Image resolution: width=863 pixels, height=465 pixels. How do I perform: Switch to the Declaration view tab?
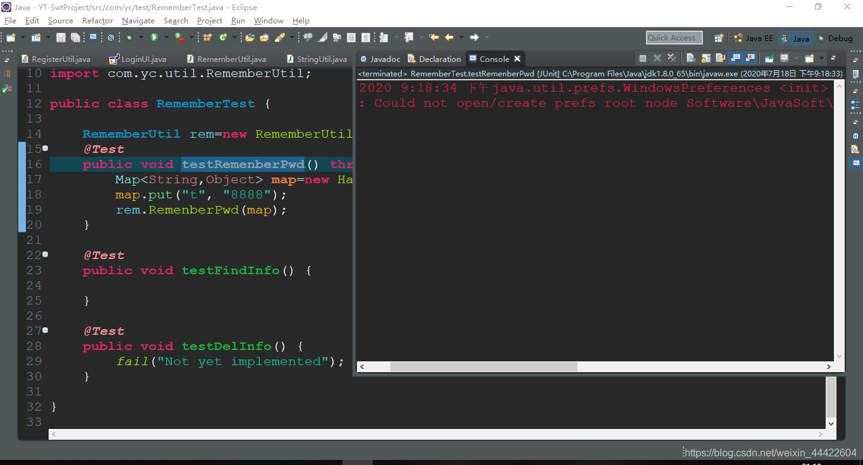point(435,59)
